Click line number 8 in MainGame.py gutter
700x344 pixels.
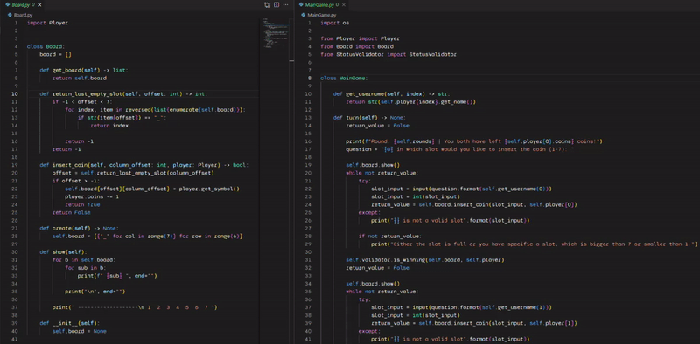point(310,78)
